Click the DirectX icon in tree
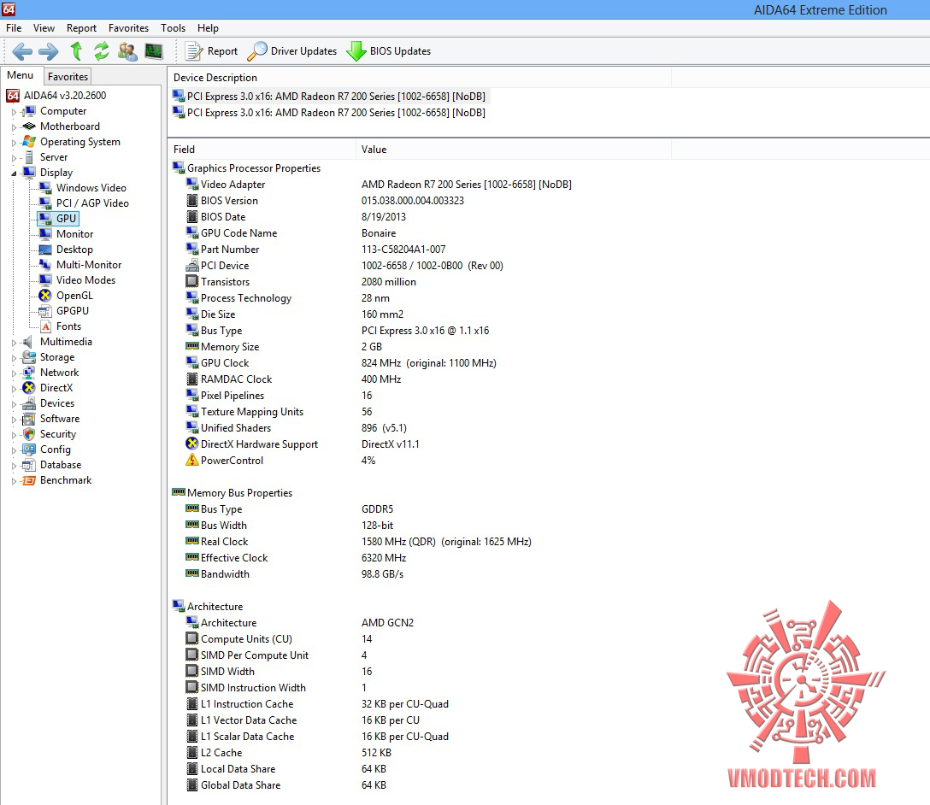930x805 pixels. click(28, 388)
